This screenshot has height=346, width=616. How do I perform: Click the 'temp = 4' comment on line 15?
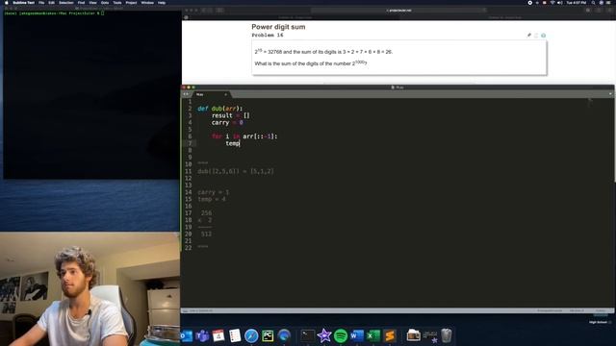pyautogui.click(x=212, y=199)
